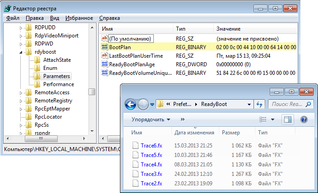This screenshot has width=318, height=193.
Task: Click the Prefet... breadcrumb in address bar
Action: (x=182, y=104)
